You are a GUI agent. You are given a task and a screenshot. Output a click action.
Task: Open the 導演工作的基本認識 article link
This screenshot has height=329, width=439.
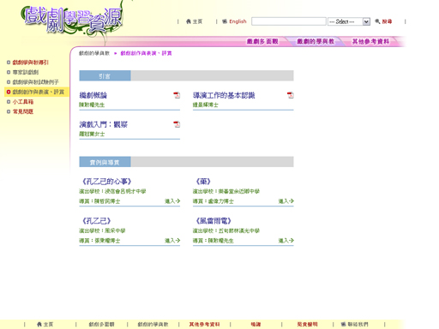click(224, 95)
